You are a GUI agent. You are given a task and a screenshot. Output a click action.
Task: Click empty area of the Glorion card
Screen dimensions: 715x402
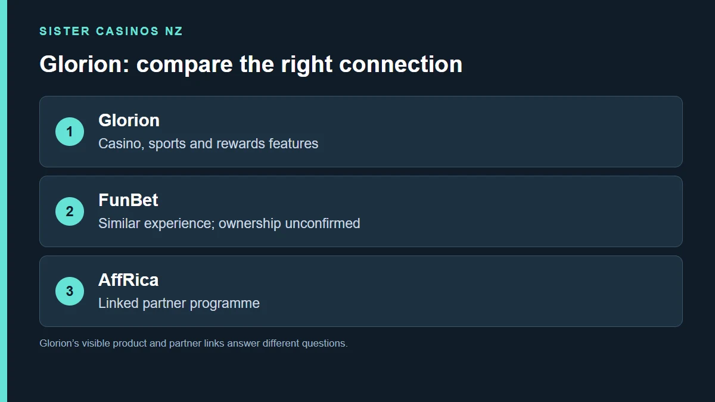[506, 132]
